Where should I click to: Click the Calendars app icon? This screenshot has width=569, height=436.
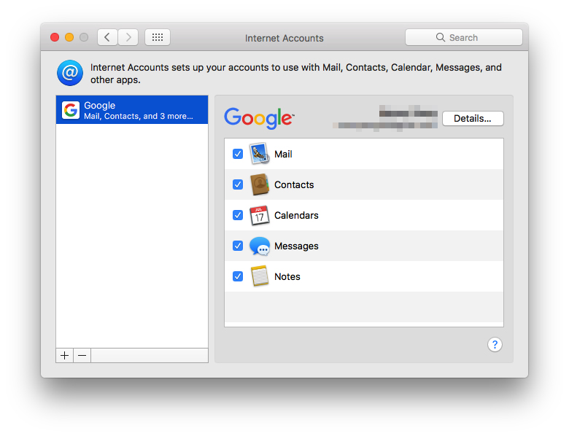[259, 216]
